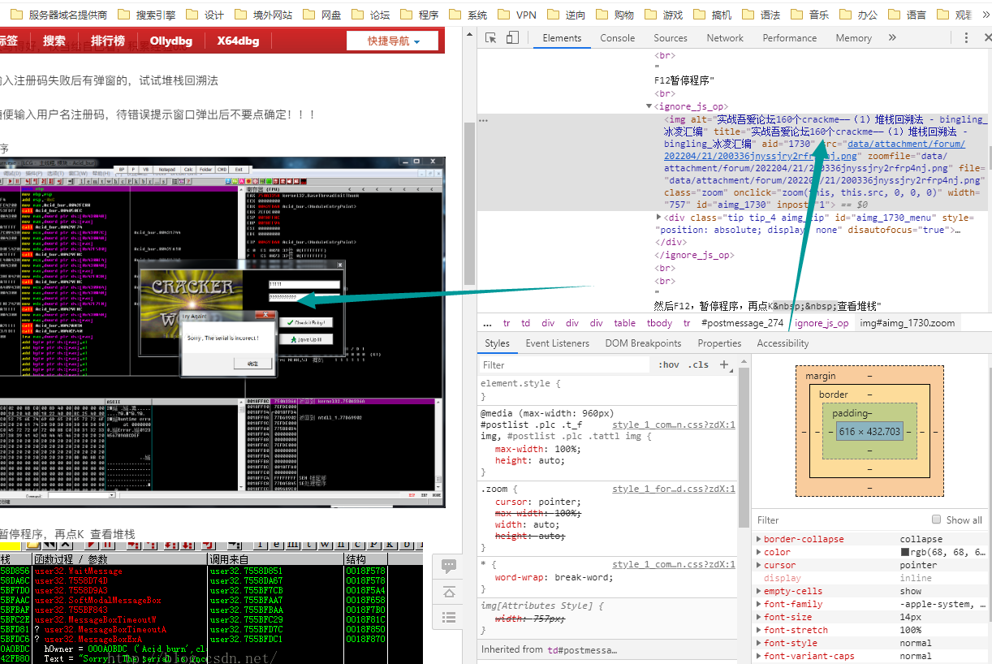
Task: Open the 办公 bookmark folder
Action: (858, 15)
